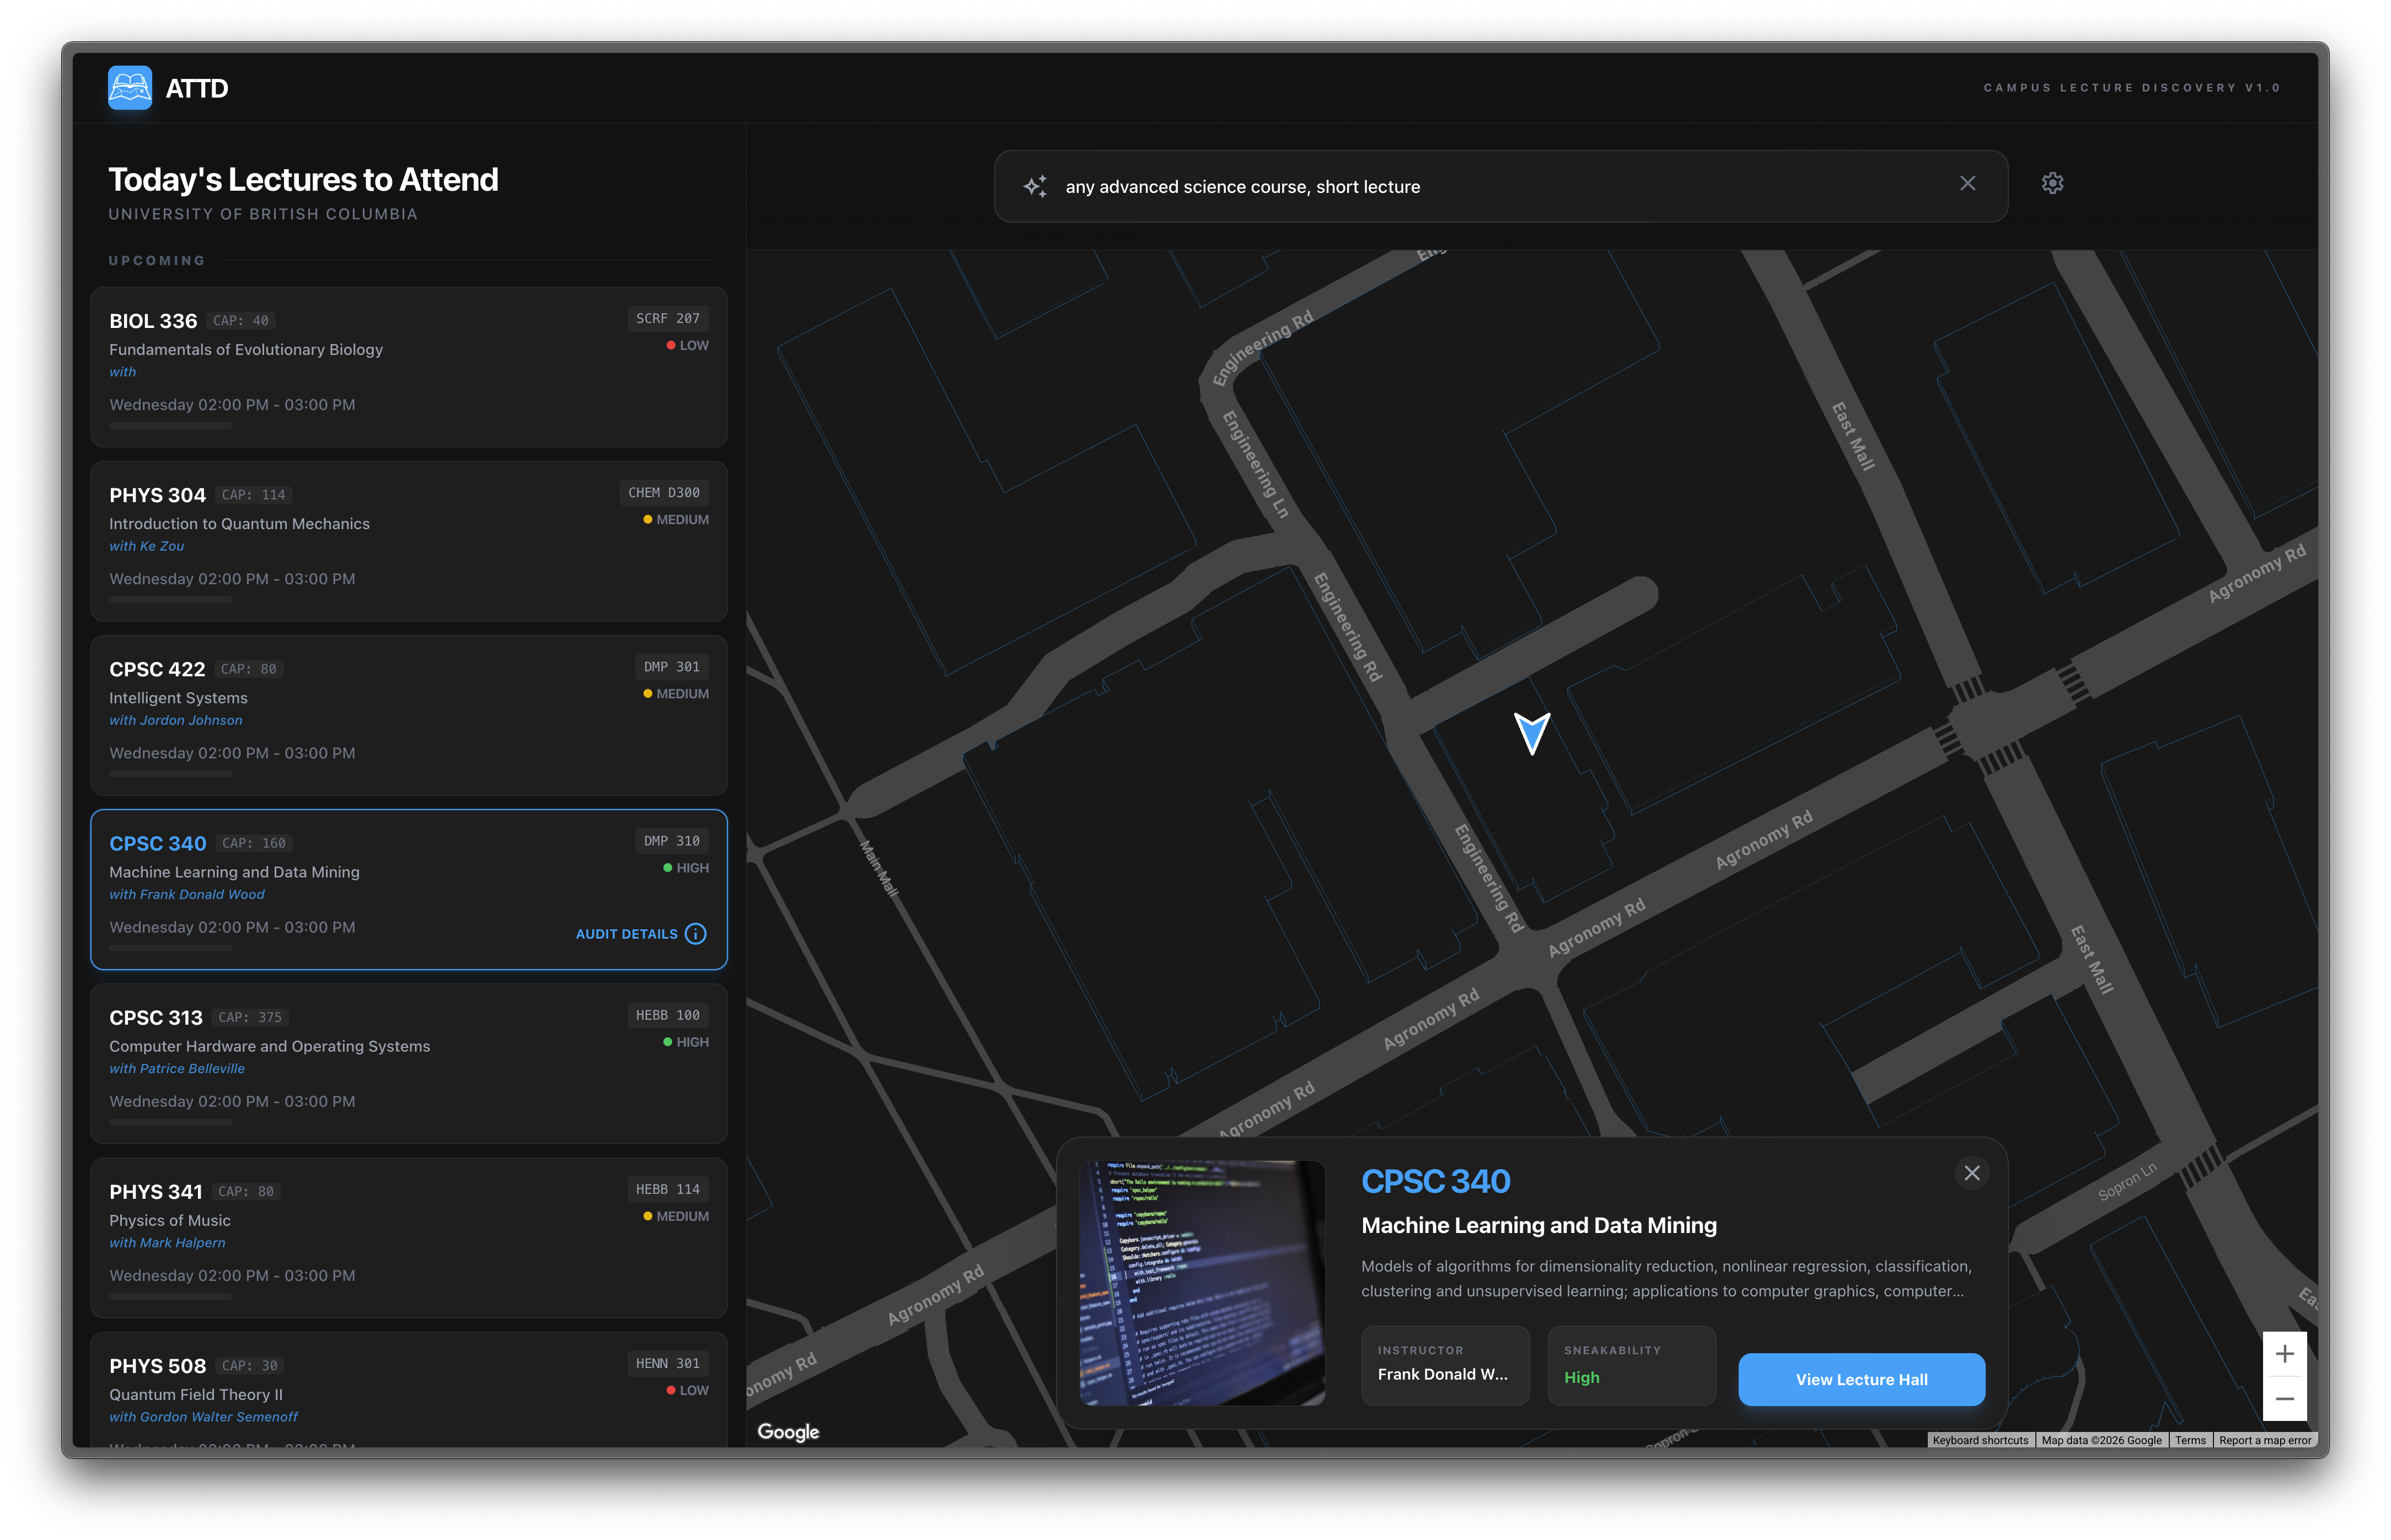The width and height of the screenshot is (2391, 1540).
Task: Open the AUDIT DETAILS link
Action: pyautogui.click(x=626, y=934)
